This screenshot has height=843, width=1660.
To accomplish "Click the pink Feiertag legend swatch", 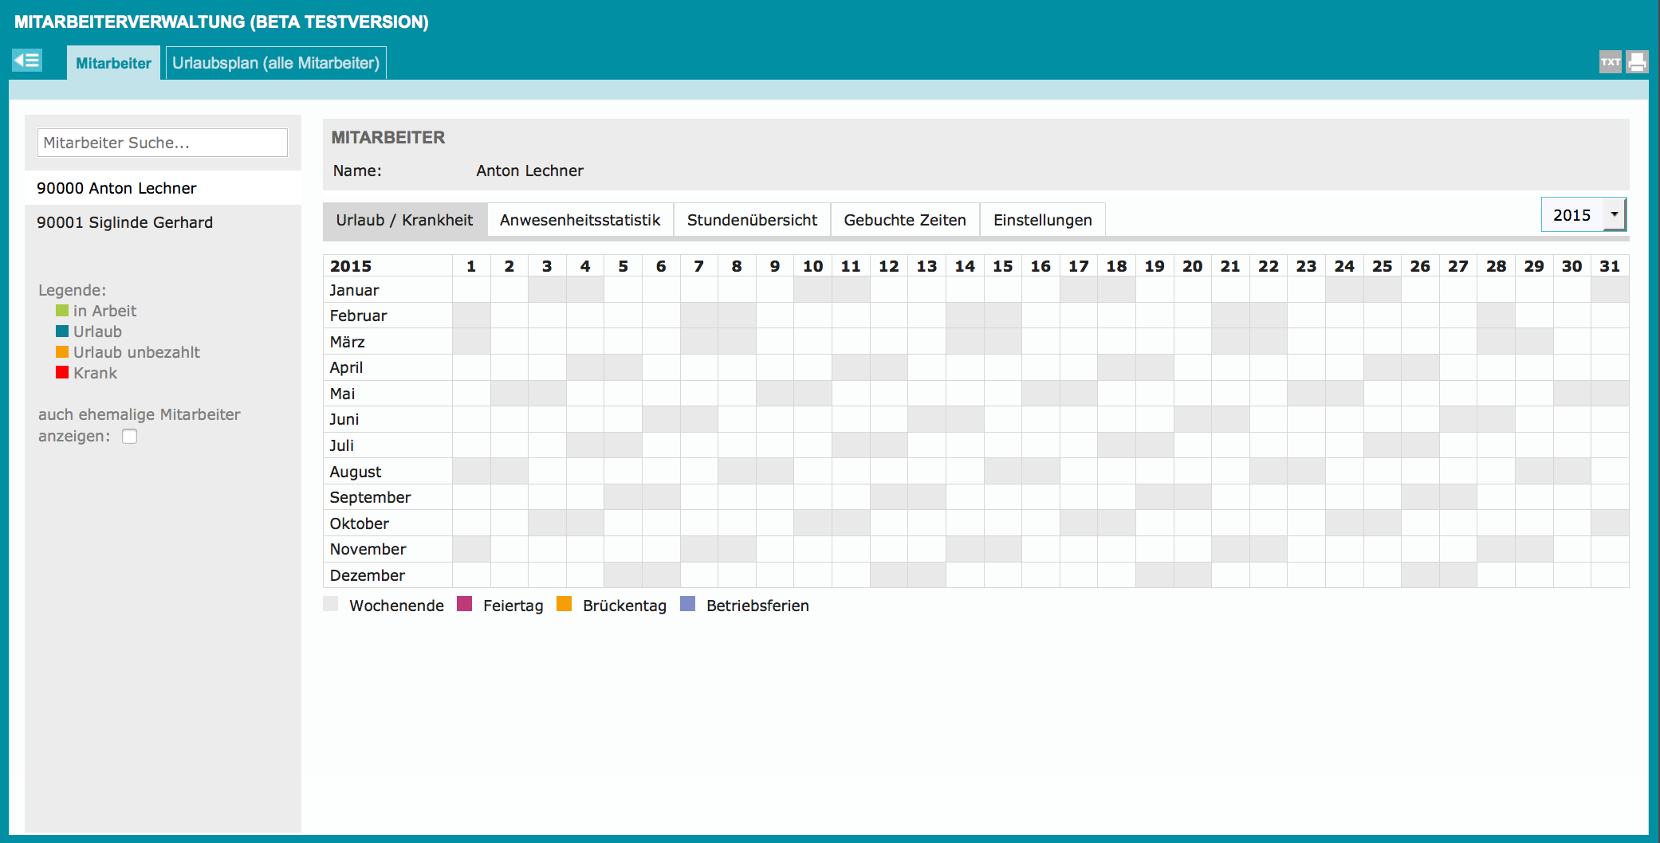I will [x=464, y=604].
